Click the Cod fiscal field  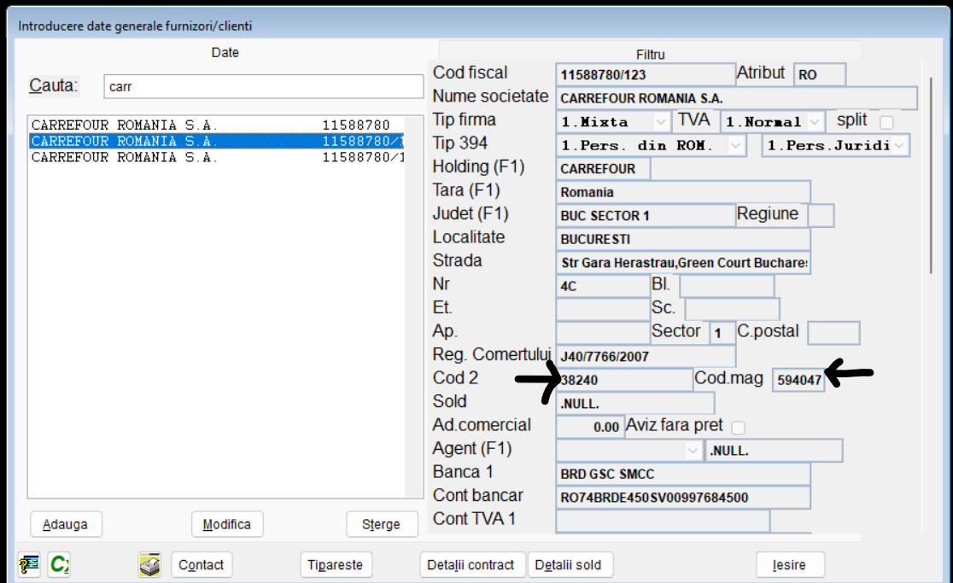[645, 75]
